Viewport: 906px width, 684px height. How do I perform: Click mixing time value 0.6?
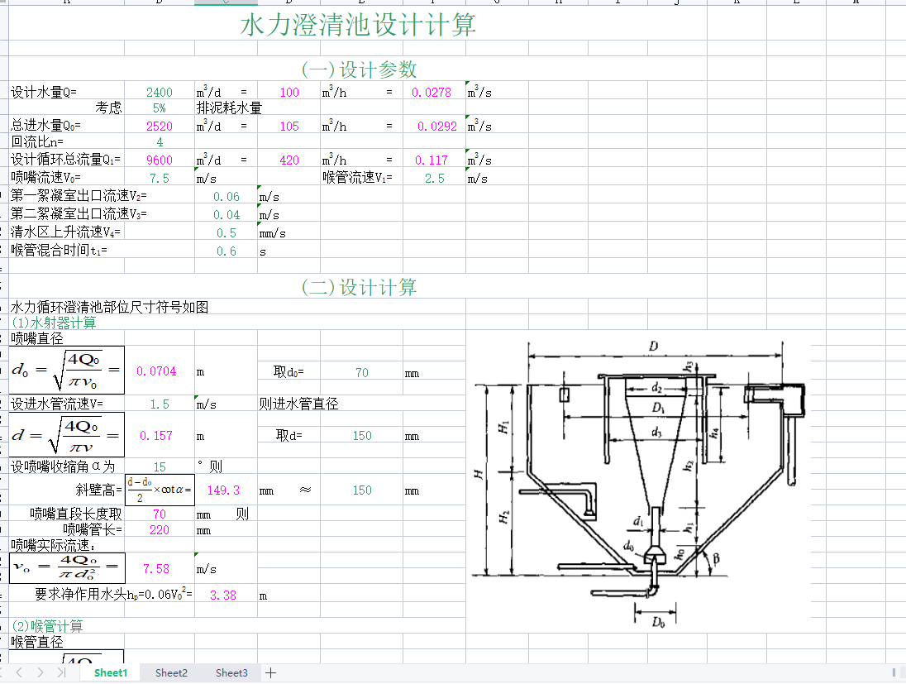click(x=226, y=251)
